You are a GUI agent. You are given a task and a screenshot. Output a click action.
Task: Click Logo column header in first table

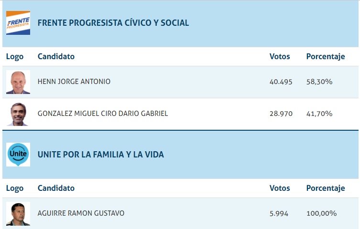[x=15, y=56]
